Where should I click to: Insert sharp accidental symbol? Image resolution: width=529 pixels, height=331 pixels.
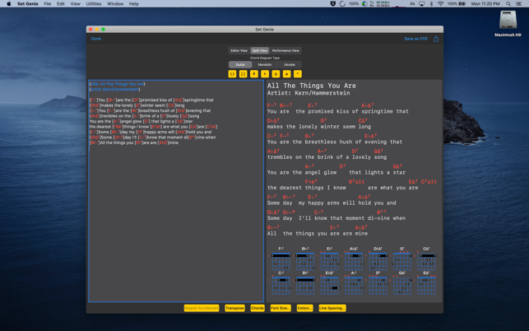click(x=254, y=73)
